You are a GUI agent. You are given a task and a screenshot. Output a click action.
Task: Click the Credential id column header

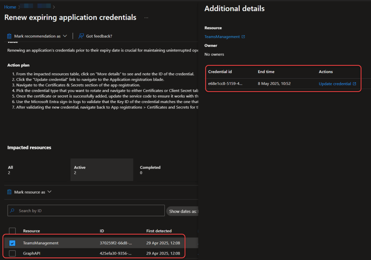click(220, 72)
